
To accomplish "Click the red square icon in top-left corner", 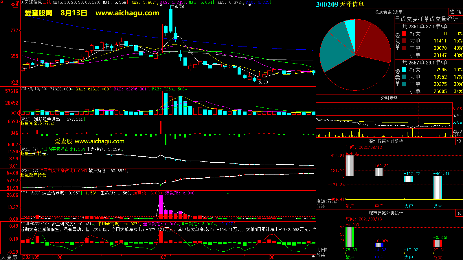I will pyautogui.click(x=1, y=2).
